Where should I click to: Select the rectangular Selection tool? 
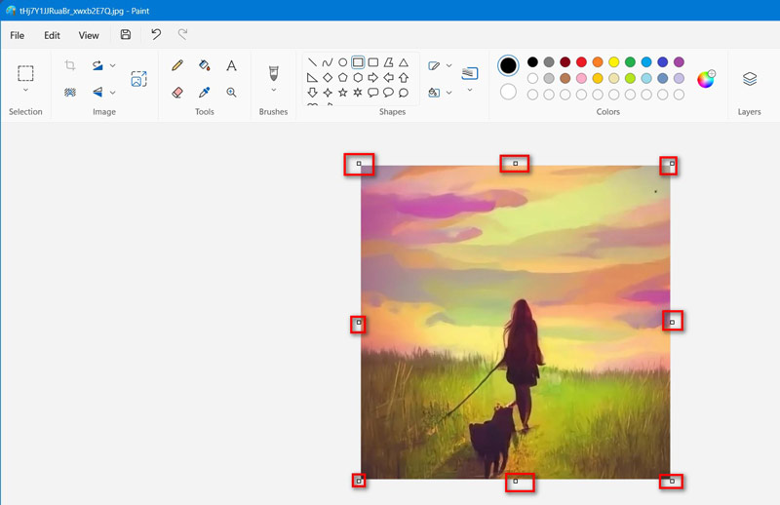click(25, 74)
